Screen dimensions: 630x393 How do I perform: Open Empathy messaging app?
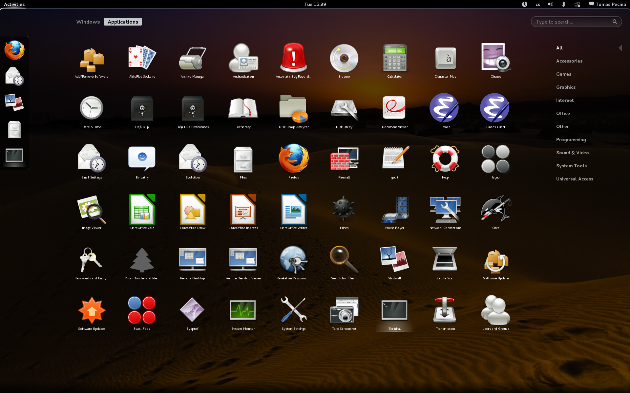pyautogui.click(x=142, y=162)
